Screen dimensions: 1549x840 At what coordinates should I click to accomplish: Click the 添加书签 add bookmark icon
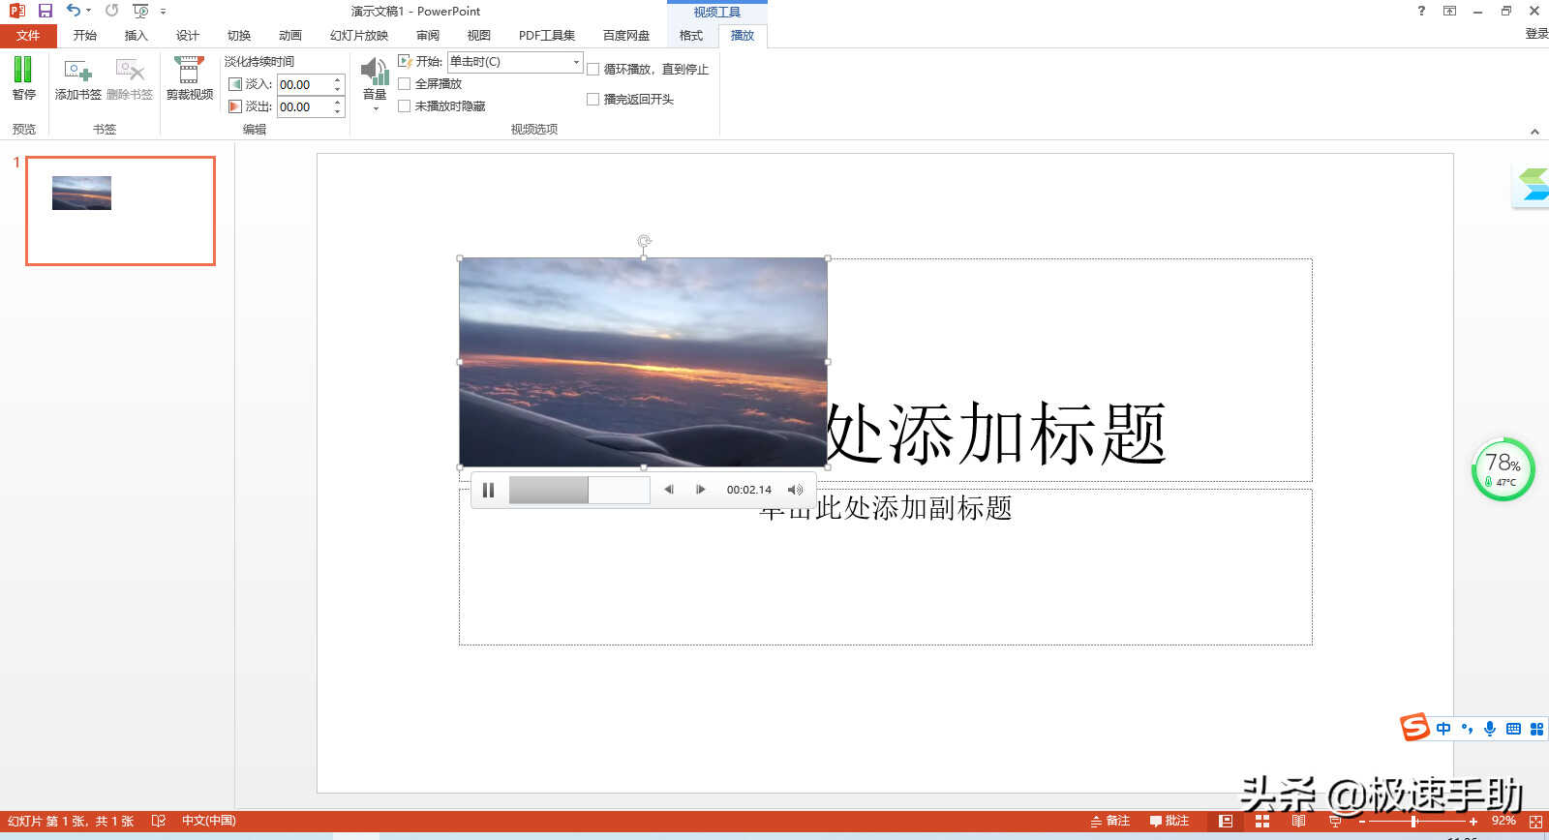(x=77, y=72)
